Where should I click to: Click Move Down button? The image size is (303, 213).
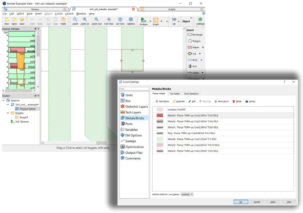point(222,101)
